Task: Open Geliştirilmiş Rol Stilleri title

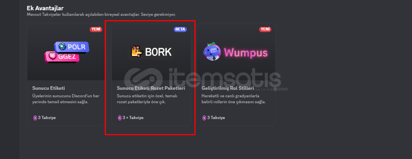Action: [x=228, y=88]
